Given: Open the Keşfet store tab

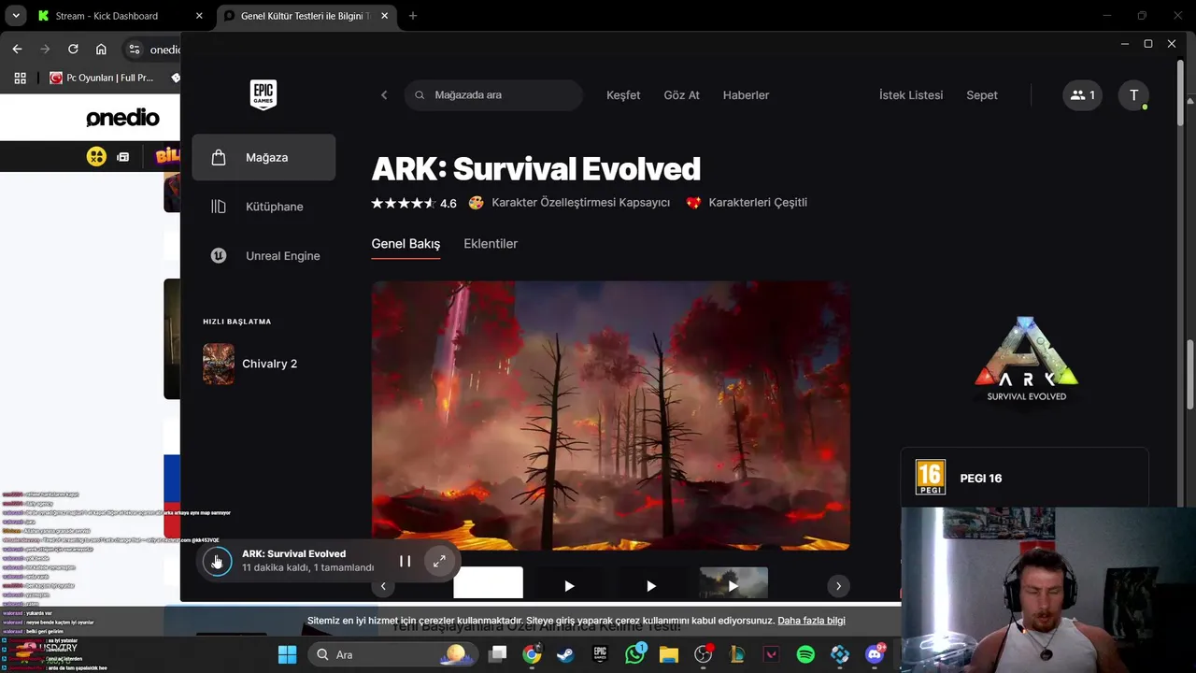Looking at the screenshot, I should pyautogui.click(x=623, y=95).
